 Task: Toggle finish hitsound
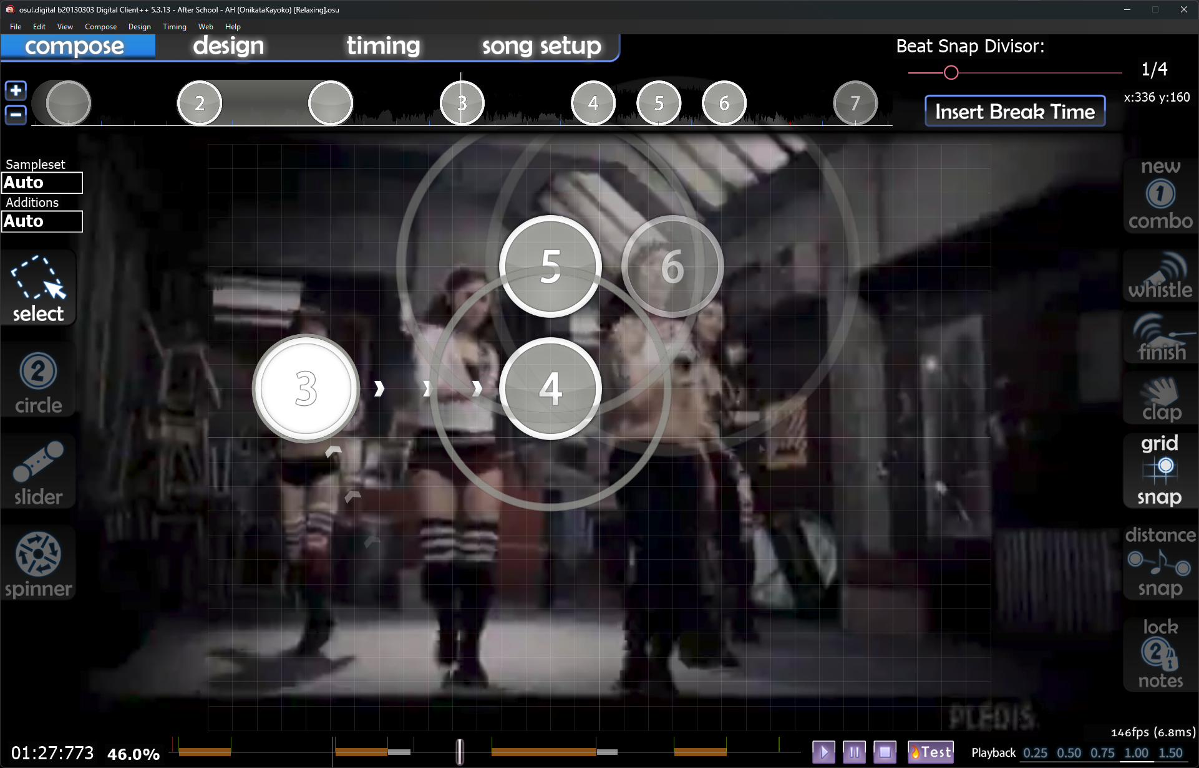click(1160, 337)
